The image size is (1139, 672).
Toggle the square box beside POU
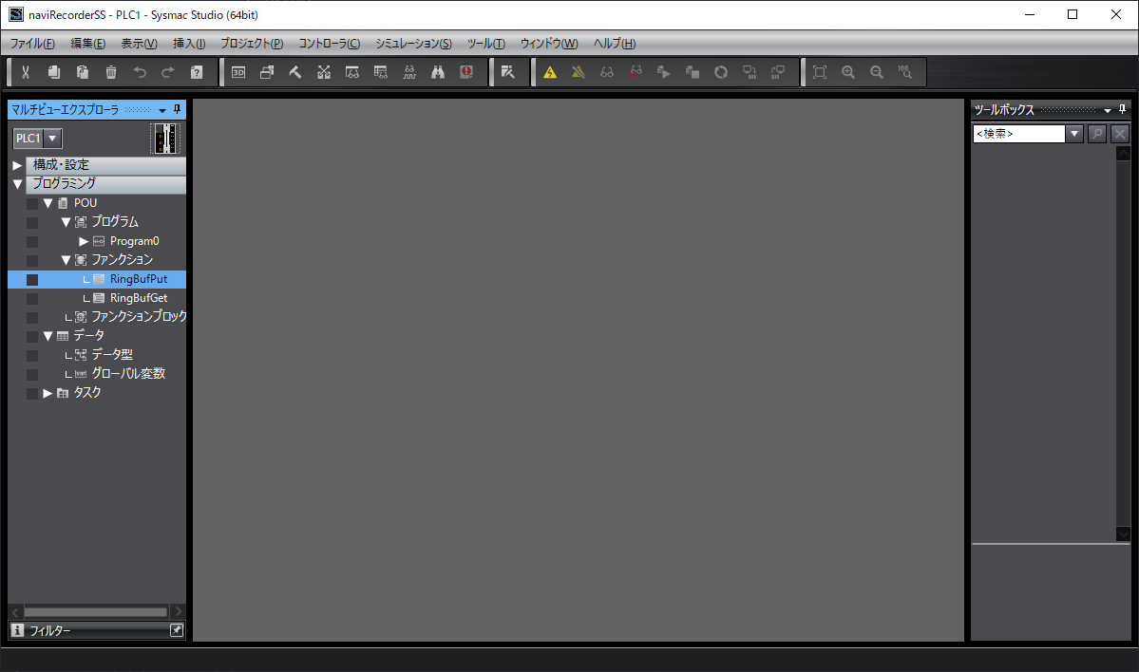32,203
